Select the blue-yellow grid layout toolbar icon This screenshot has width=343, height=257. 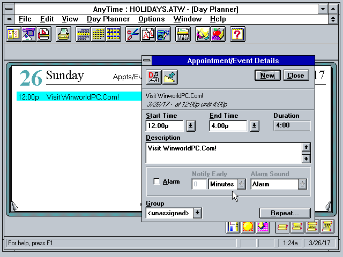[x=113, y=34]
